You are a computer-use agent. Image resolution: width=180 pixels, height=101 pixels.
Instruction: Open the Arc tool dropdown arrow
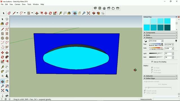[25, 13]
